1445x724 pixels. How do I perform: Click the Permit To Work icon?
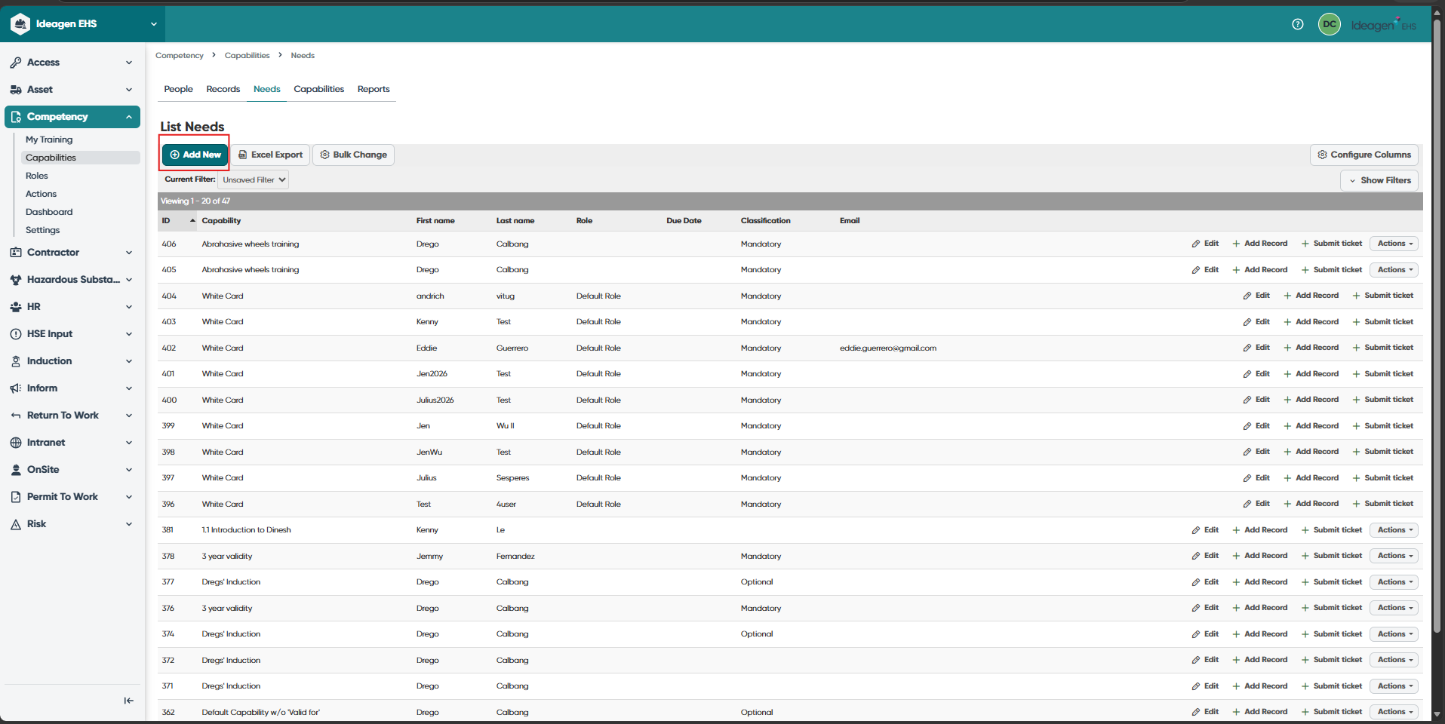pos(16,497)
